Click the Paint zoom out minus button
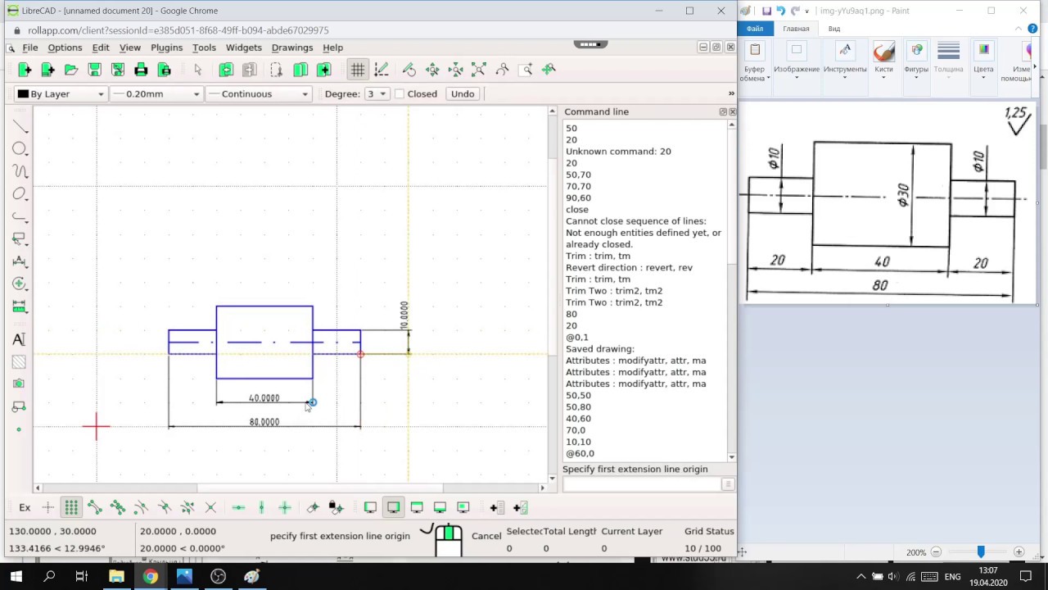Image resolution: width=1048 pixels, height=590 pixels. pyautogui.click(x=936, y=552)
